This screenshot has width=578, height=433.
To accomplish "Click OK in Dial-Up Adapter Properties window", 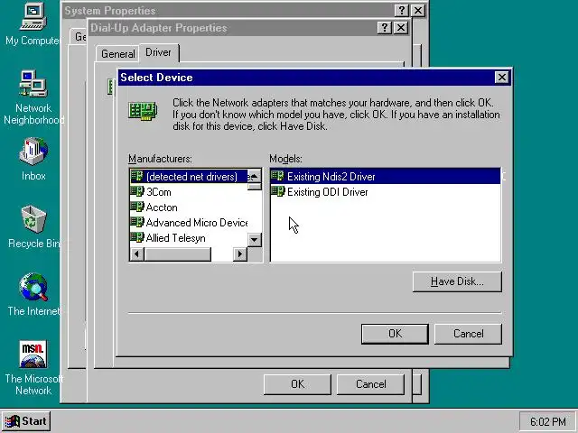I will (x=297, y=384).
